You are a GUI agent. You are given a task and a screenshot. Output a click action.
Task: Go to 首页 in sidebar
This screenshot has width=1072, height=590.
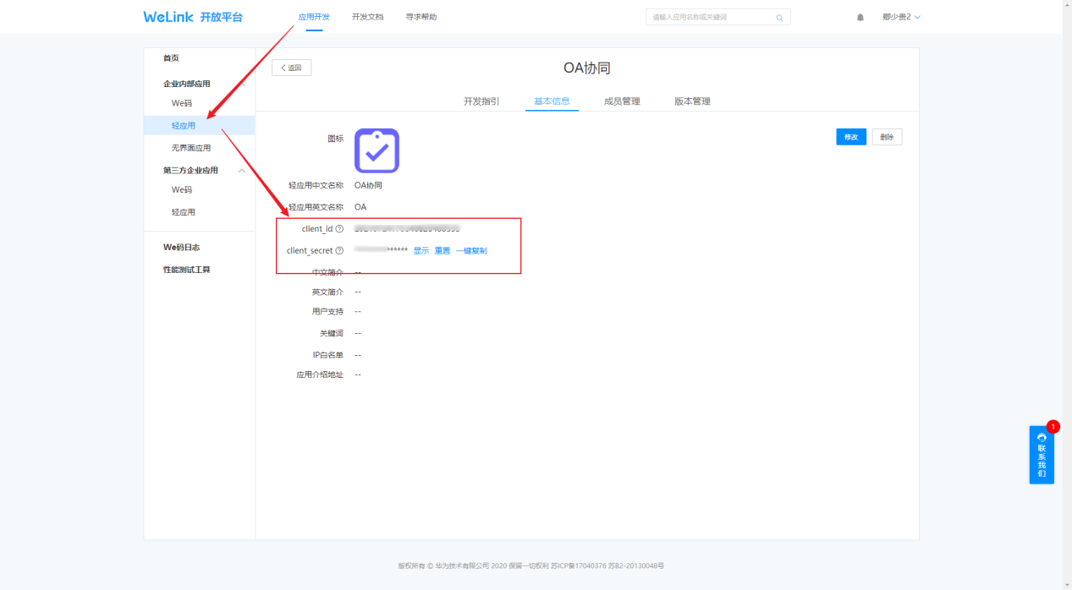[171, 58]
